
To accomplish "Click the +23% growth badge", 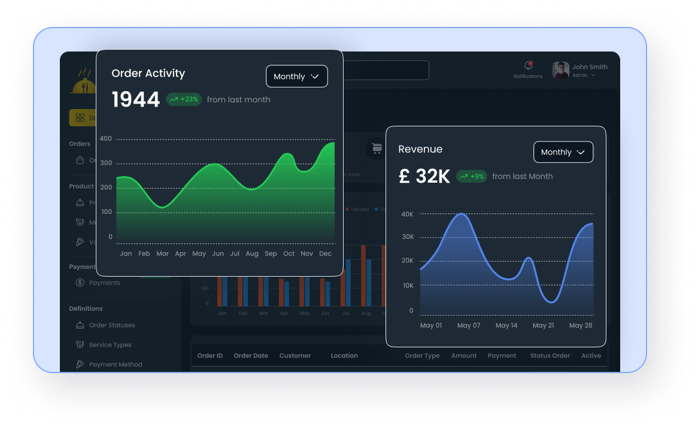I will (183, 99).
